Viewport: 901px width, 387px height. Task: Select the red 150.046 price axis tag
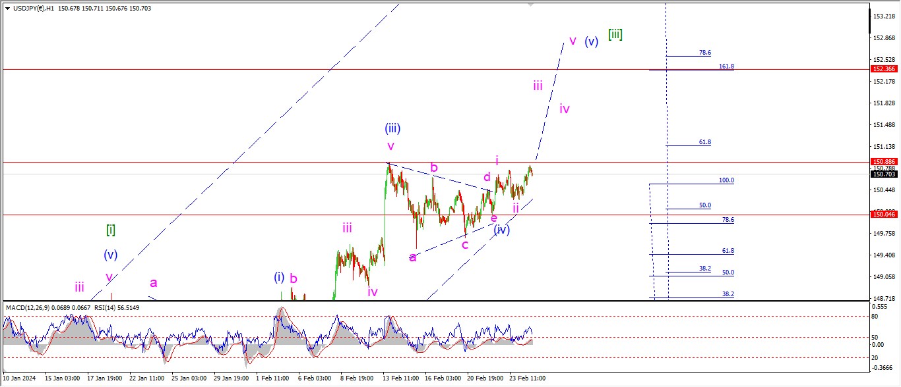pos(883,215)
